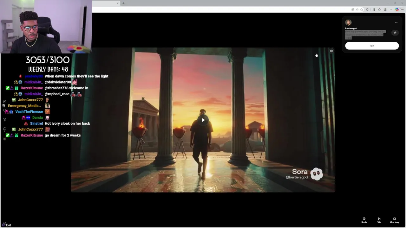Click '@thrasher776 welcome in' chat message
The width and height of the screenshot is (406, 228).
point(66,88)
